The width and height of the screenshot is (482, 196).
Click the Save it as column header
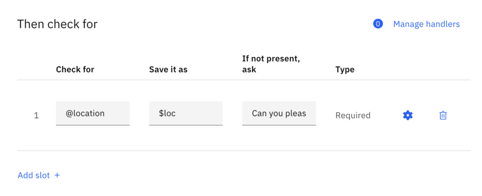tap(168, 69)
